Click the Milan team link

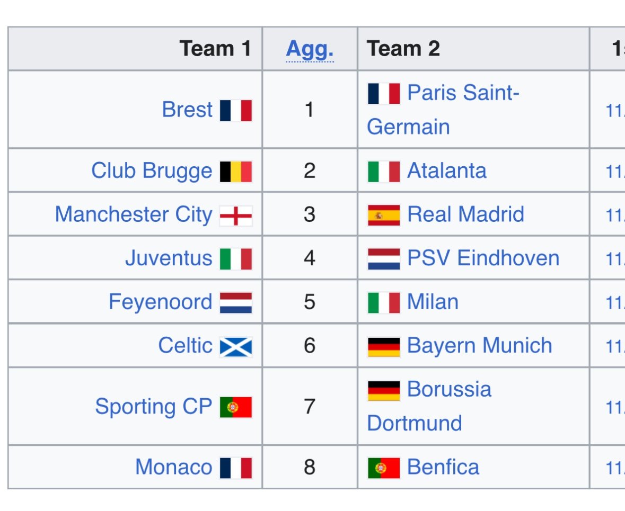click(433, 302)
